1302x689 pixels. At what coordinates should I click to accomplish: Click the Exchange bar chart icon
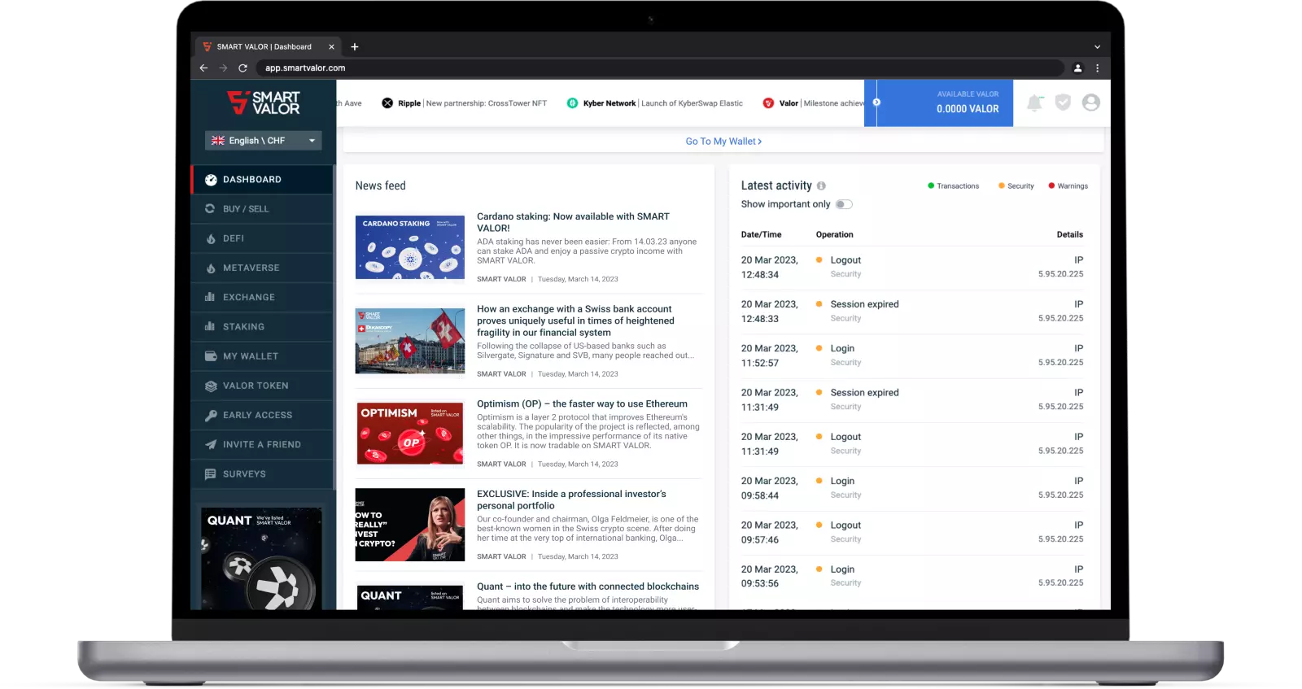(x=211, y=298)
